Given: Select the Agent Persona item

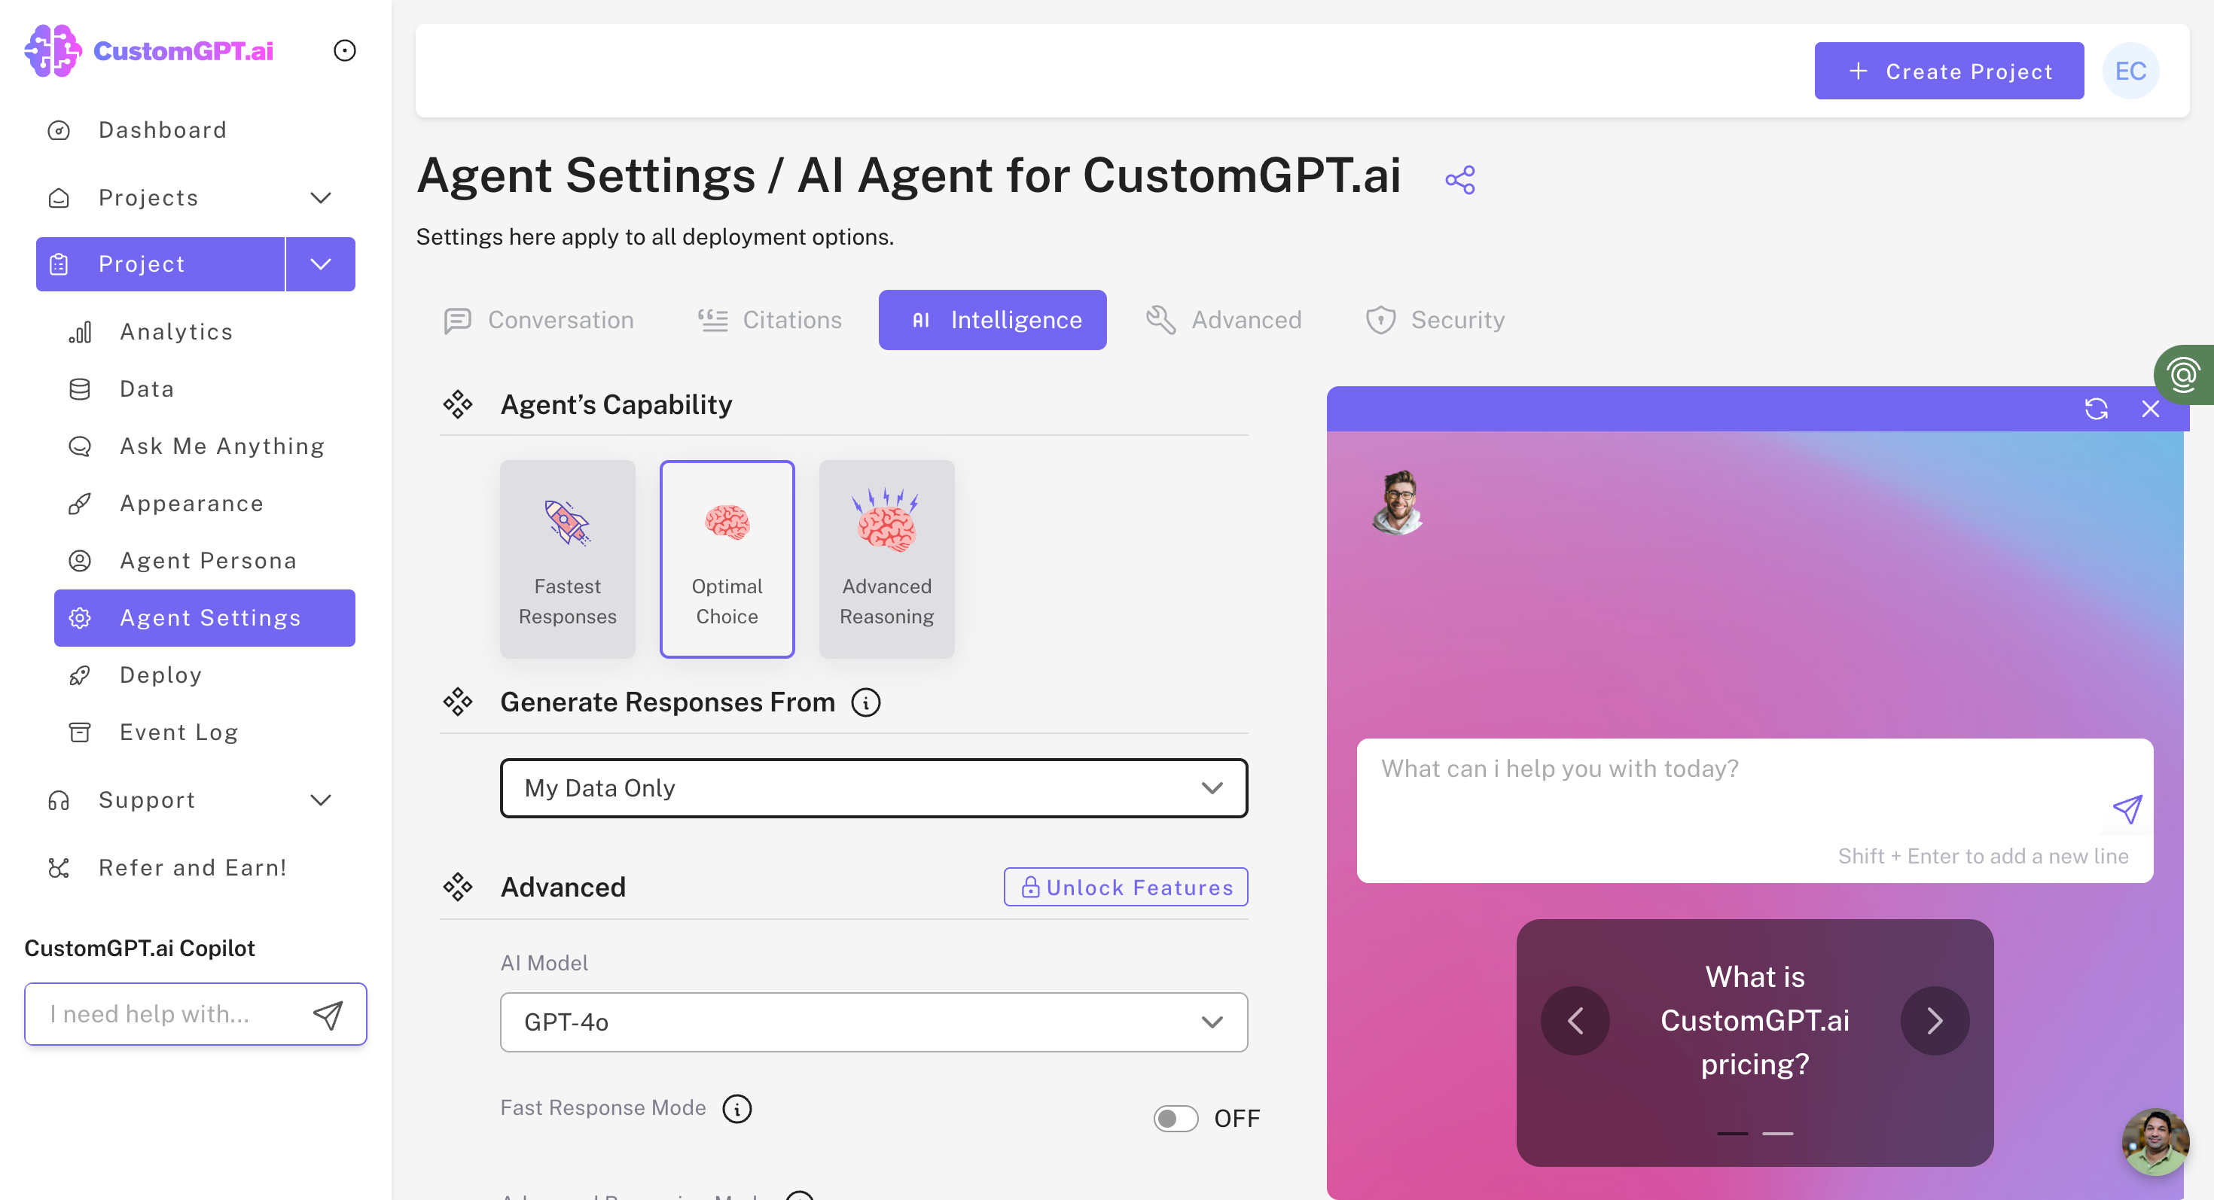Looking at the screenshot, I should pyautogui.click(x=207, y=560).
